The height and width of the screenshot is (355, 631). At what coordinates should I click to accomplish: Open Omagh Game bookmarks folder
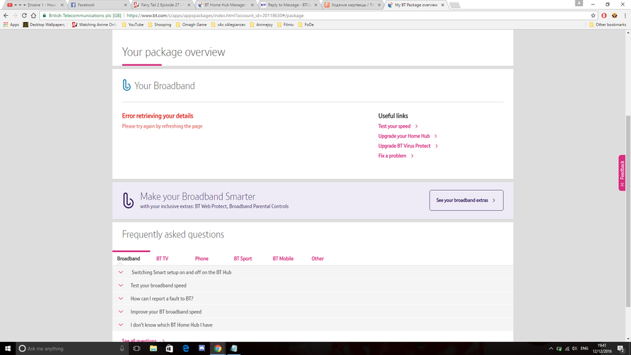click(191, 25)
